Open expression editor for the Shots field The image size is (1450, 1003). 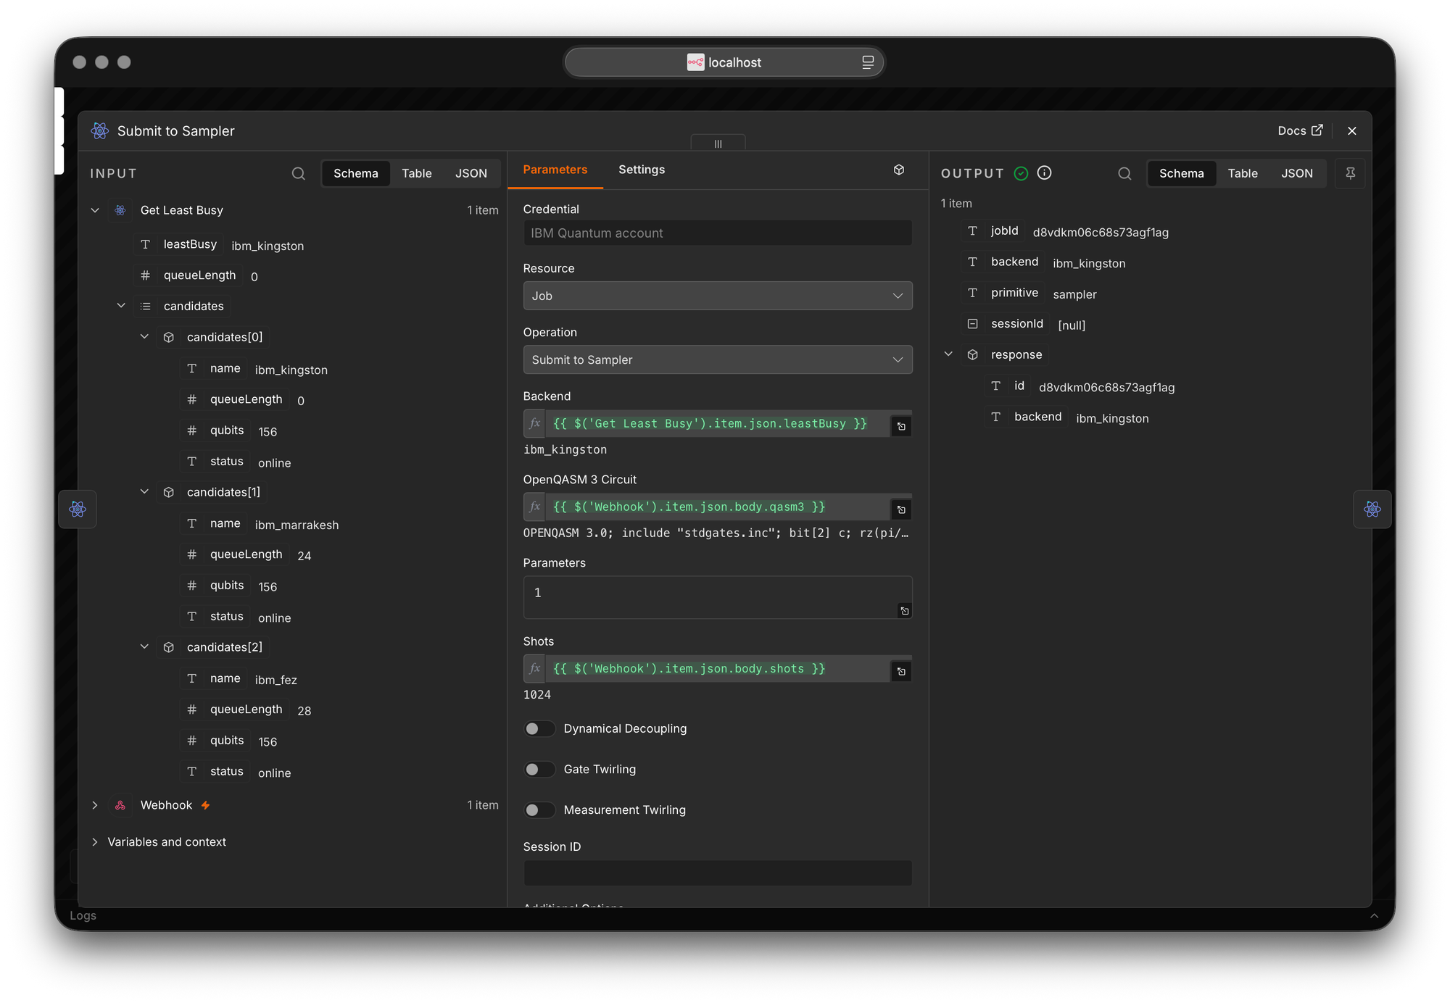pos(901,671)
